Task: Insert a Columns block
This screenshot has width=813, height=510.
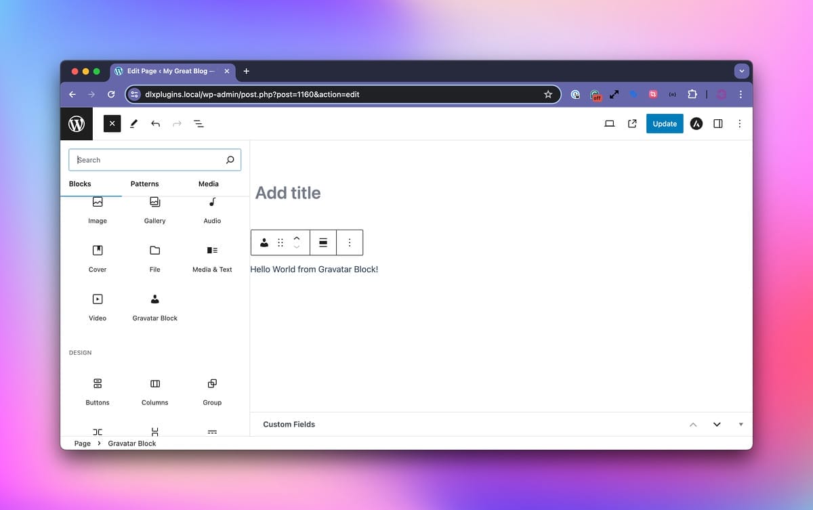Action: pos(154,391)
